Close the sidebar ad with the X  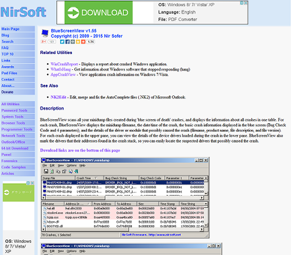click(x=32, y=183)
